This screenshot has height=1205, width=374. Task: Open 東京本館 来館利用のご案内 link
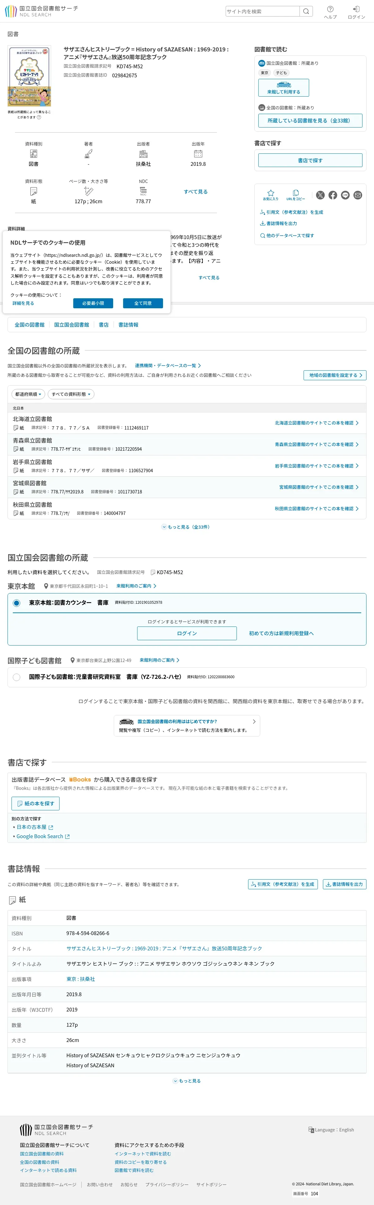(137, 586)
